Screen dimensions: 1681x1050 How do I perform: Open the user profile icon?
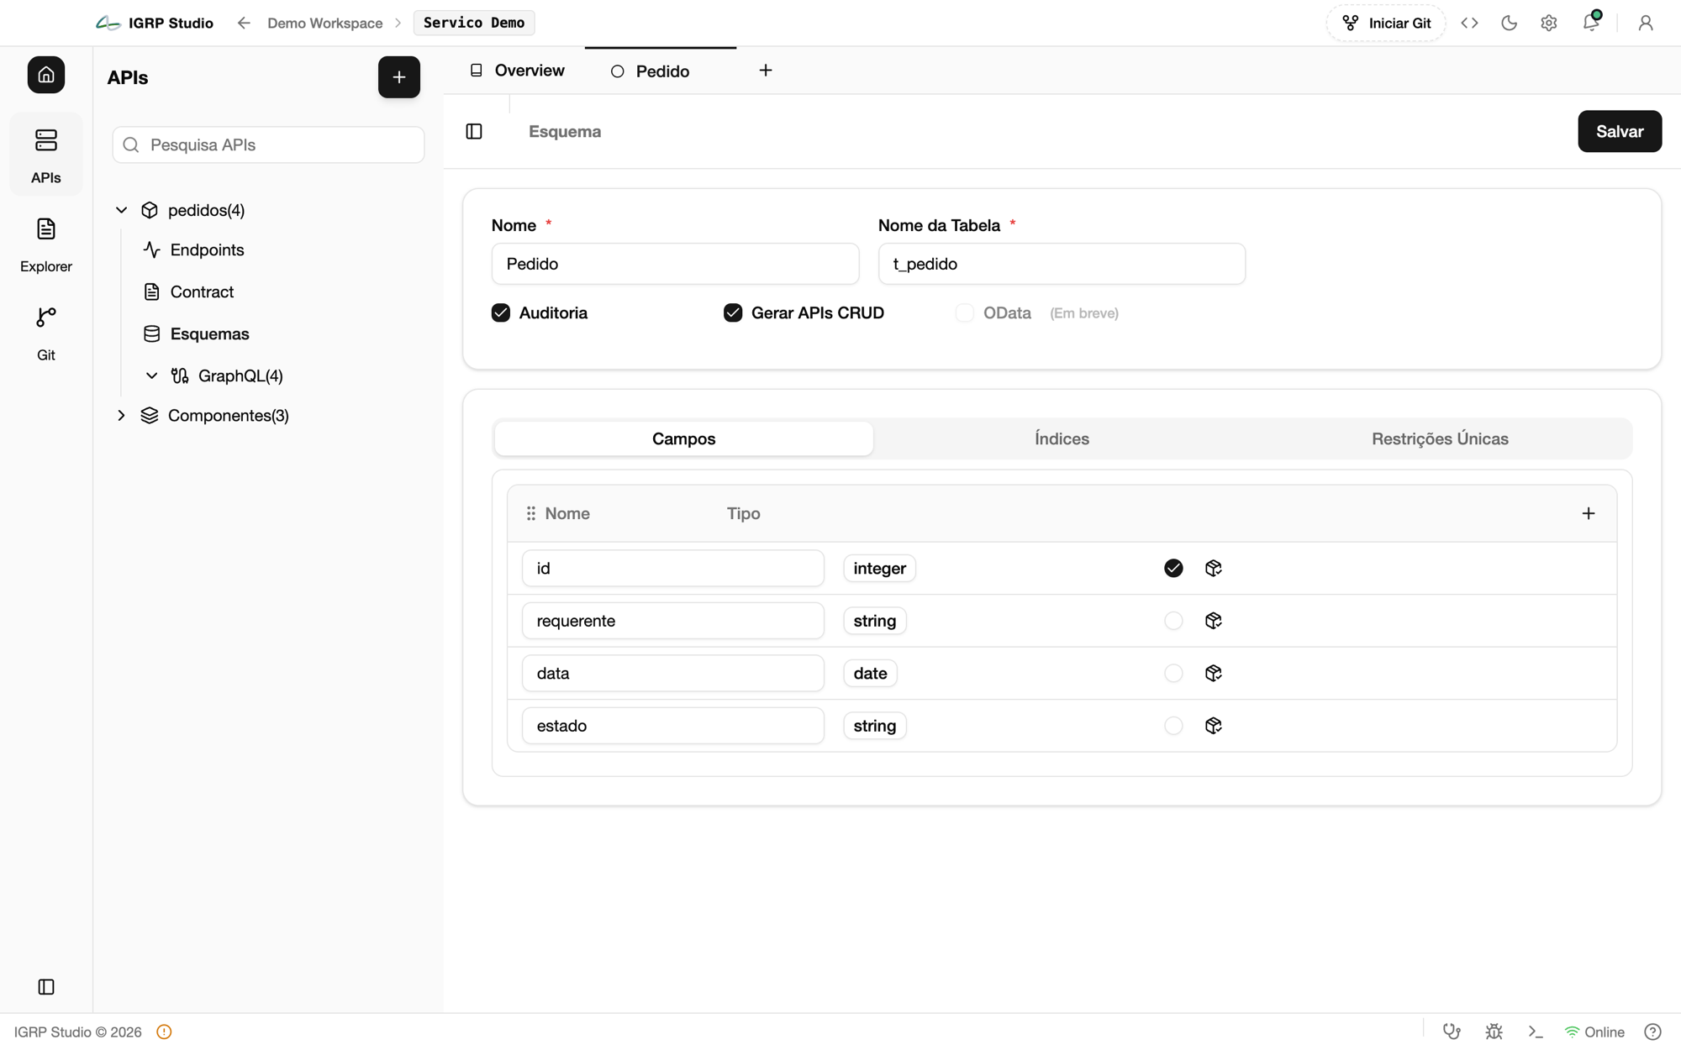(1645, 23)
